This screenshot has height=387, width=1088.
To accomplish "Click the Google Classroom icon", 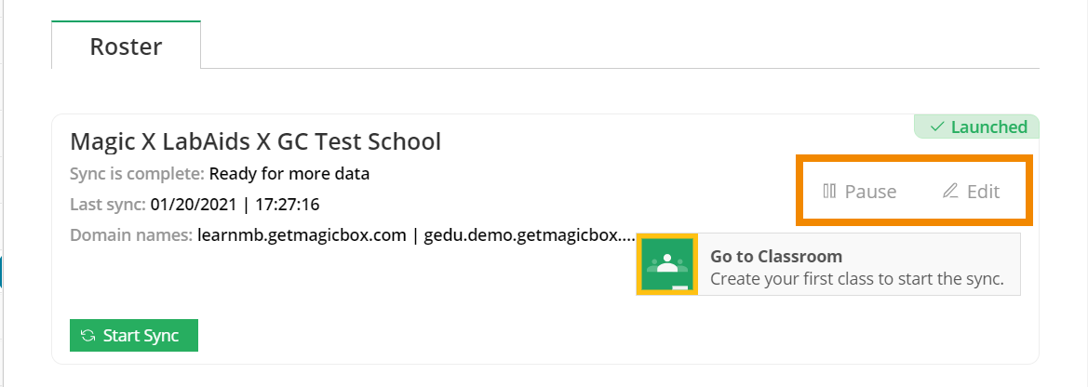I will pyautogui.click(x=666, y=264).
